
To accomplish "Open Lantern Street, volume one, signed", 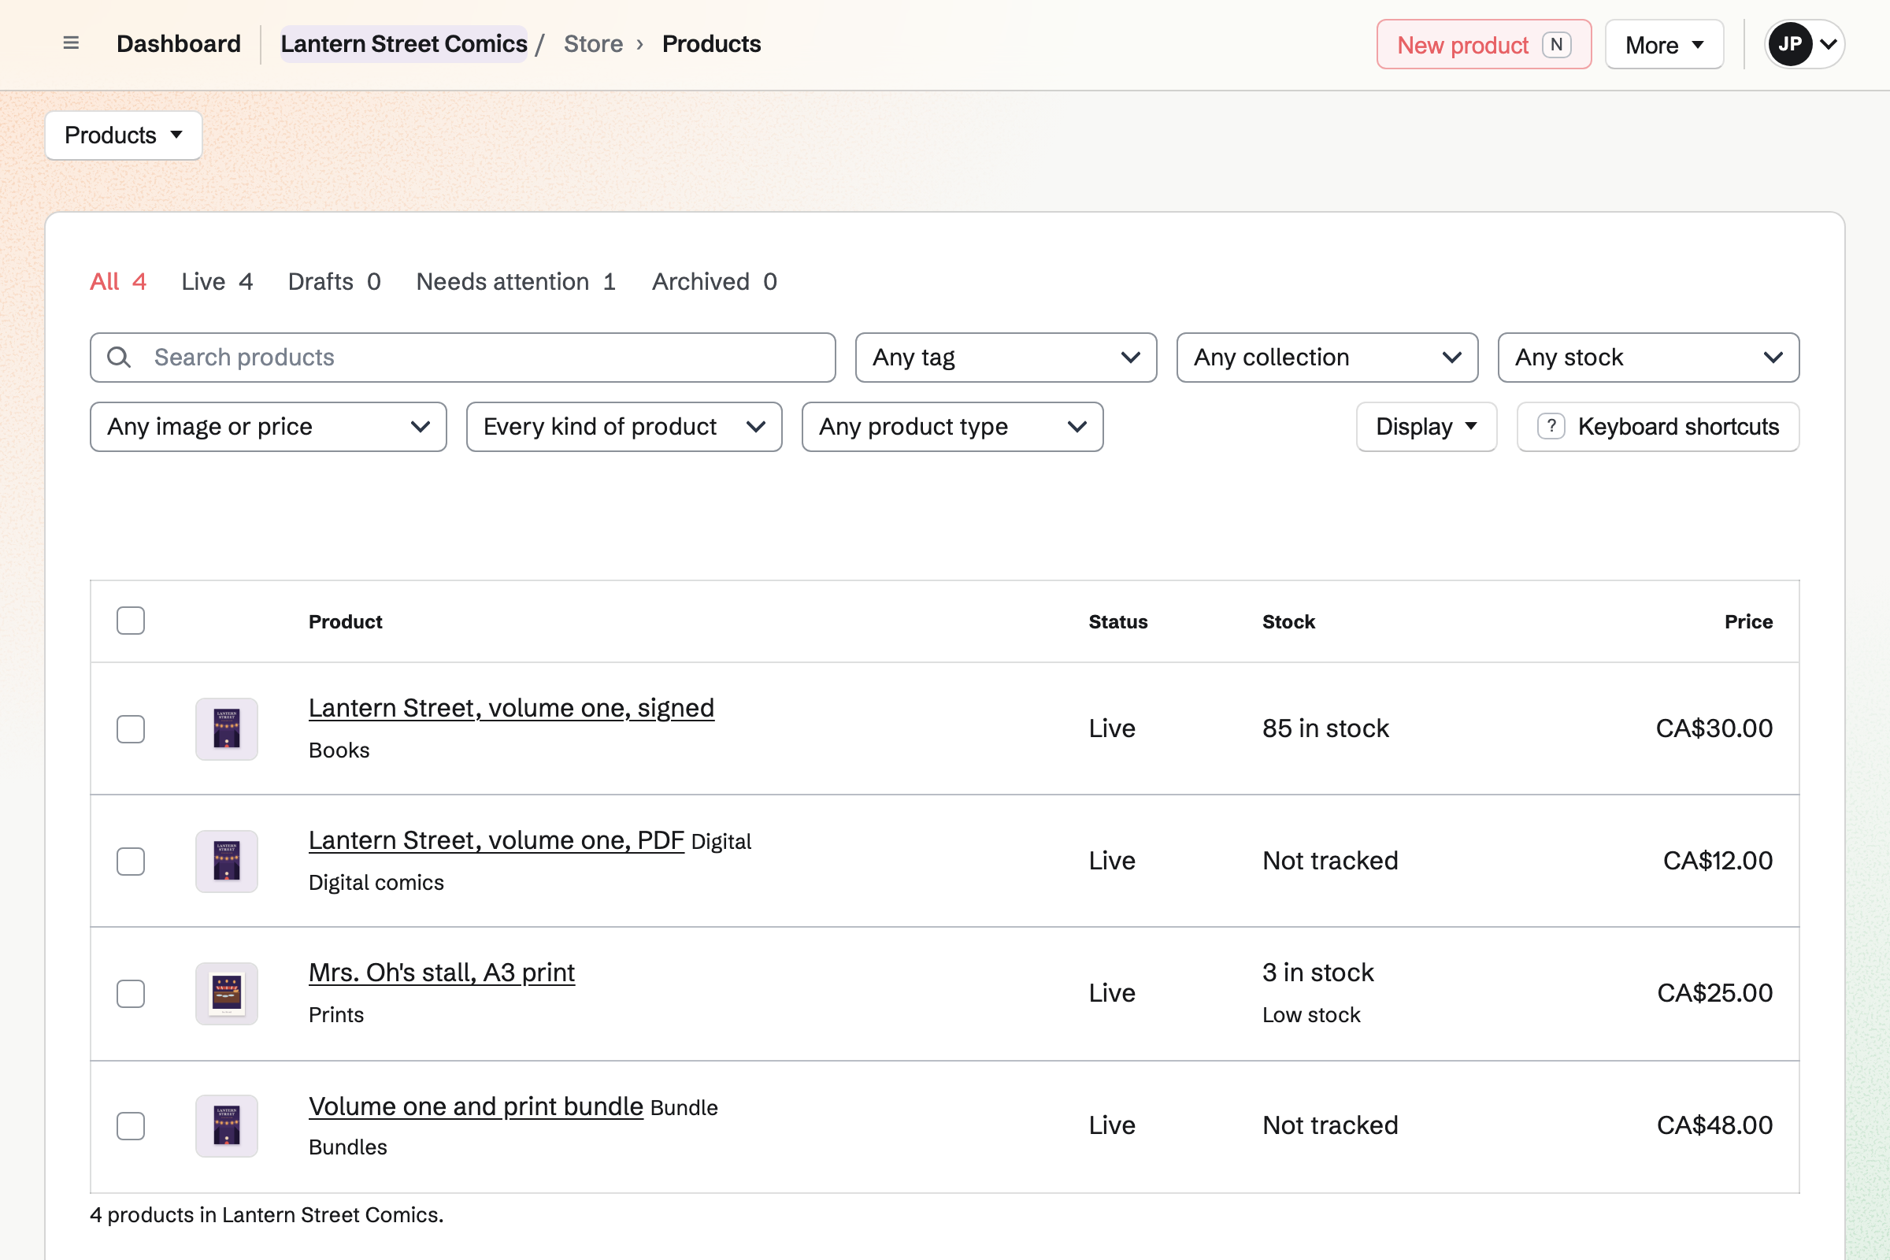I will (x=511, y=708).
